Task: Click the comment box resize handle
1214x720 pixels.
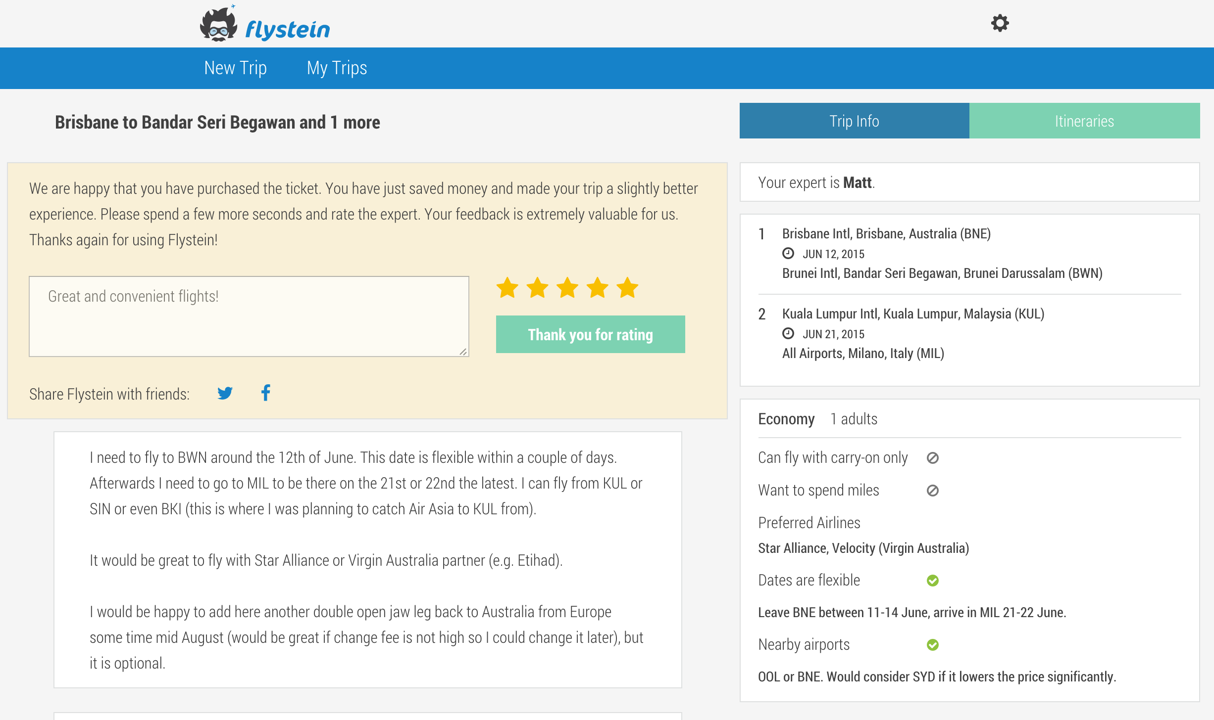Action: coord(463,352)
